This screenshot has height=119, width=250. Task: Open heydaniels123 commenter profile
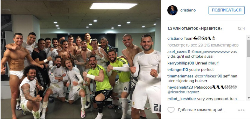180,87
